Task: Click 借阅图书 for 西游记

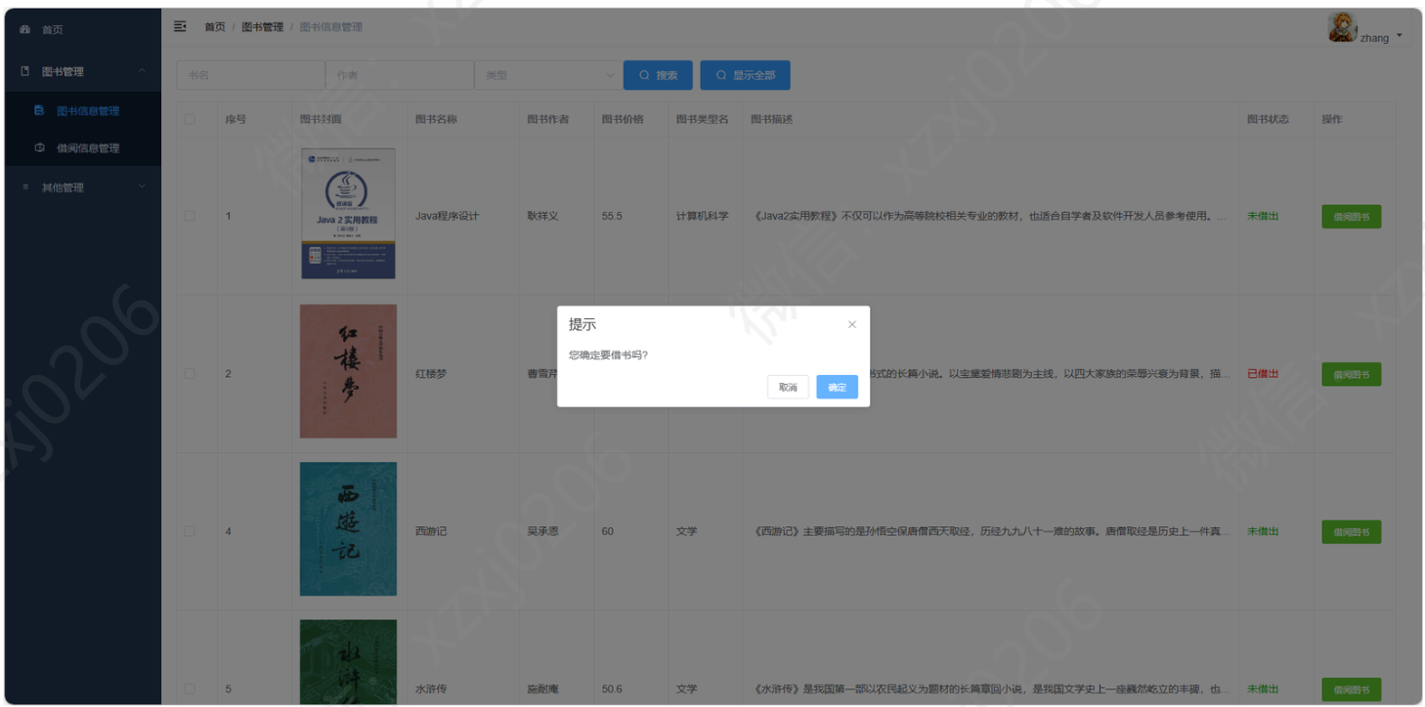Action: click(1351, 532)
